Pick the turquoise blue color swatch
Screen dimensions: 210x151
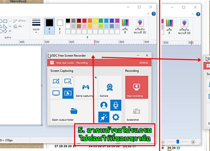pos(106,20)
